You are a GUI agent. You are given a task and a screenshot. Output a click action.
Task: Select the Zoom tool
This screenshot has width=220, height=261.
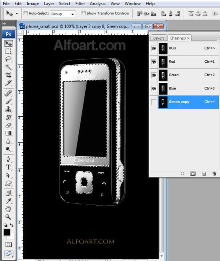point(8,217)
